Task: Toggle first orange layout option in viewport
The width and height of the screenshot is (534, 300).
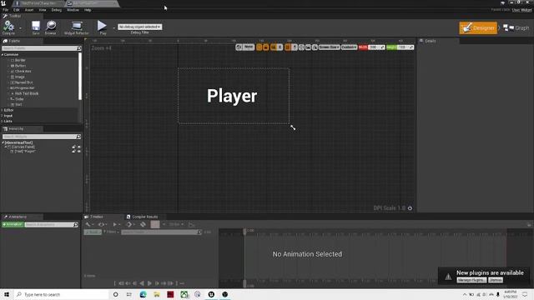Action: point(259,47)
